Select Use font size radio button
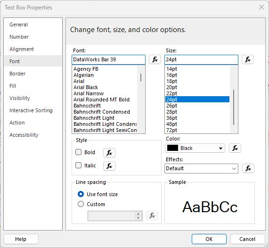The width and height of the screenshot is (269, 248). pyautogui.click(x=81, y=194)
